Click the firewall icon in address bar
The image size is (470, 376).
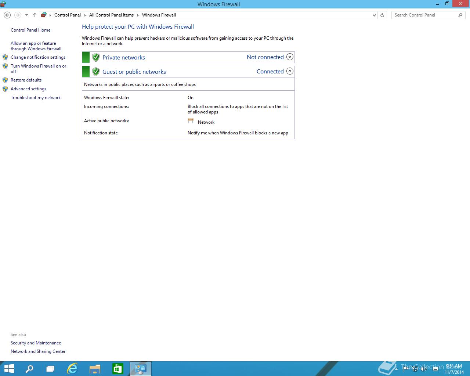[44, 15]
